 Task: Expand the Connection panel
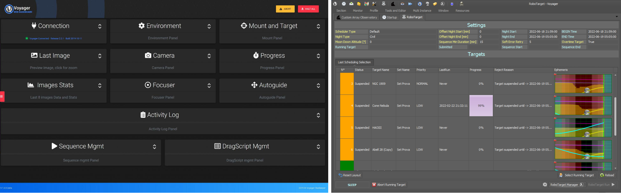point(100,26)
